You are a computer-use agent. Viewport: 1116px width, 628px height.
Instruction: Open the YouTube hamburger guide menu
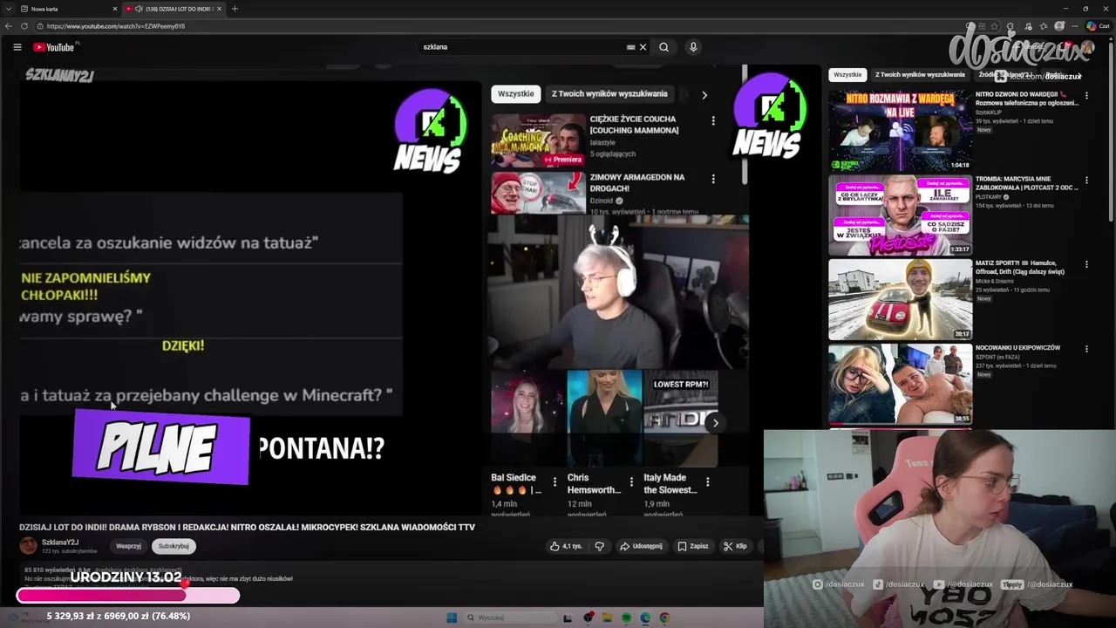pyautogui.click(x=17, y=47)
